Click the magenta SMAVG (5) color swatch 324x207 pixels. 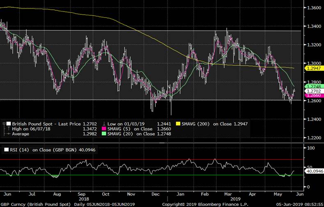[x=104, y=129]
